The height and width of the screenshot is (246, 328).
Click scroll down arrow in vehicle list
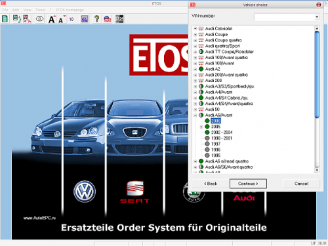(317, 171)
